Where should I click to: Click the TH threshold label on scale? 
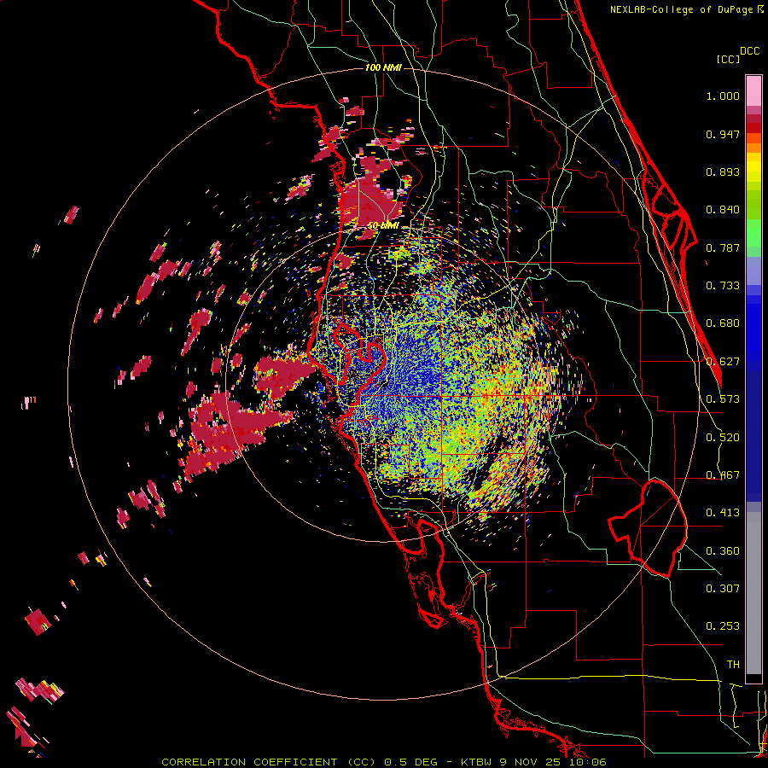coord(733,665)
